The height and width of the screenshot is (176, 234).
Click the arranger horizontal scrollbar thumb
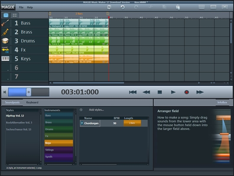tap(88, 83)
